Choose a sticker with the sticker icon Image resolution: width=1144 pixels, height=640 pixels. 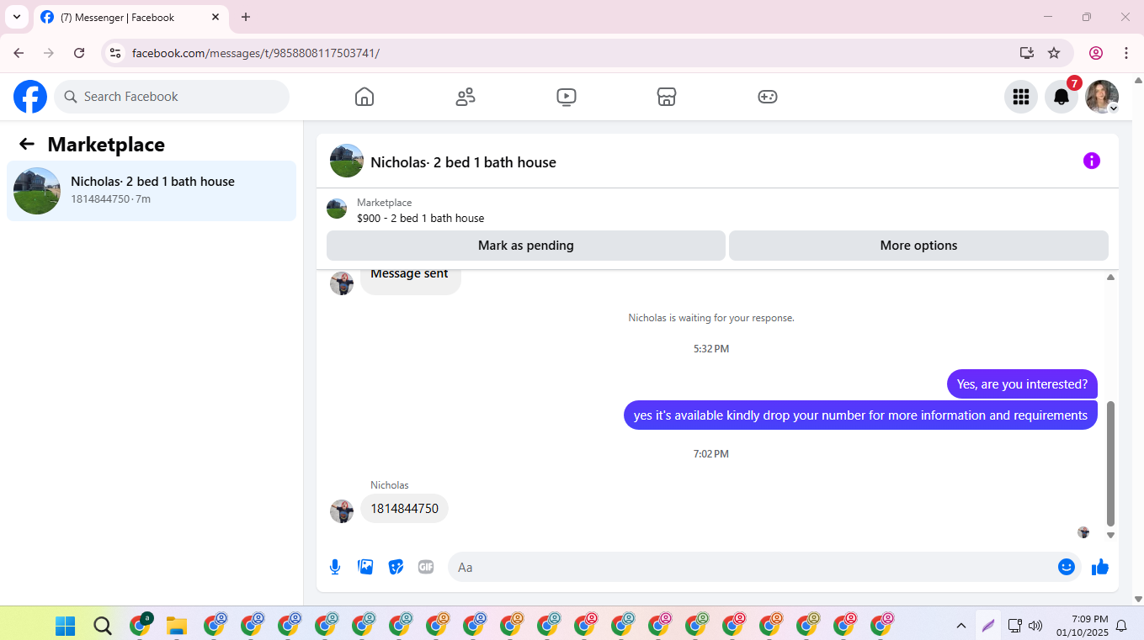pyautogui.click(x=396, y=567)
